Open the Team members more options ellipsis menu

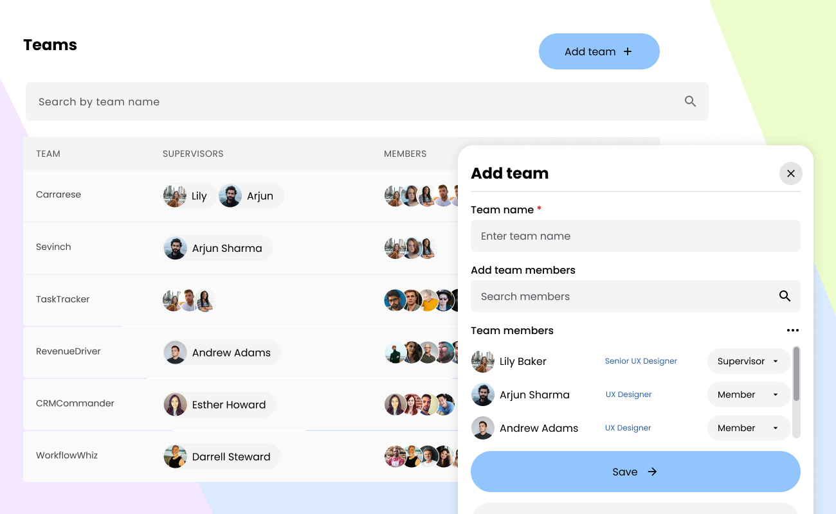click(x=793, y=330)
